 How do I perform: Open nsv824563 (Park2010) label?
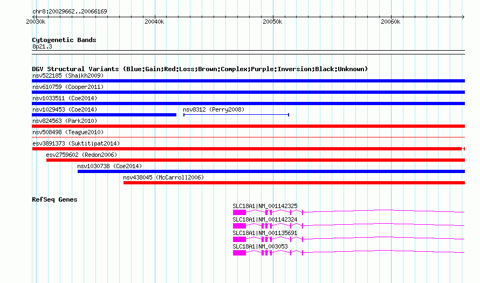click(x=65, y=121)
